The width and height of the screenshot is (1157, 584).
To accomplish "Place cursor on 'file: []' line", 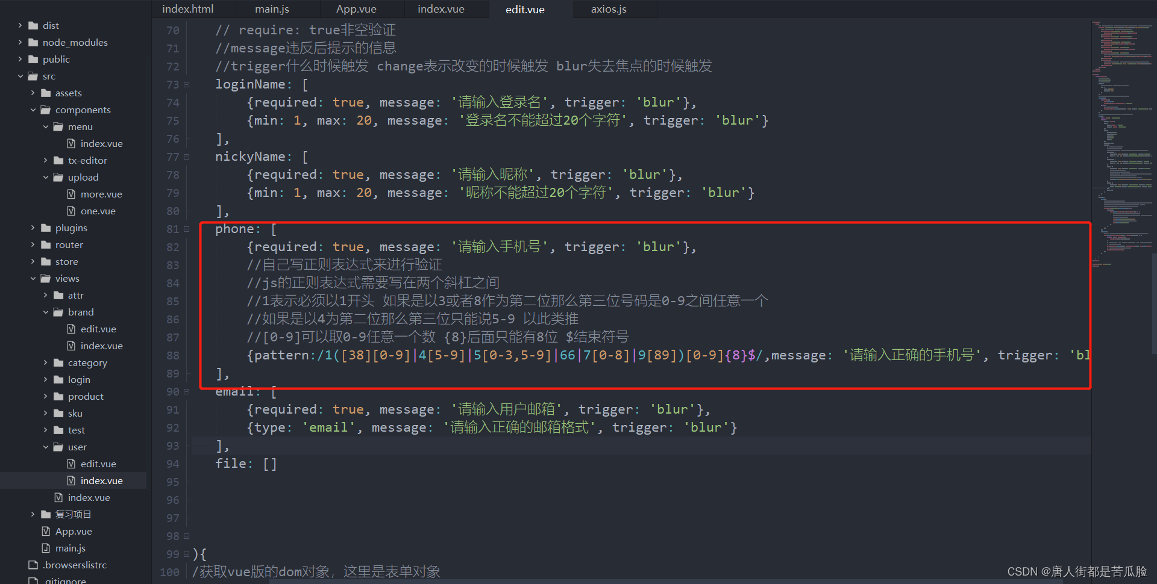I will [246, 464].
